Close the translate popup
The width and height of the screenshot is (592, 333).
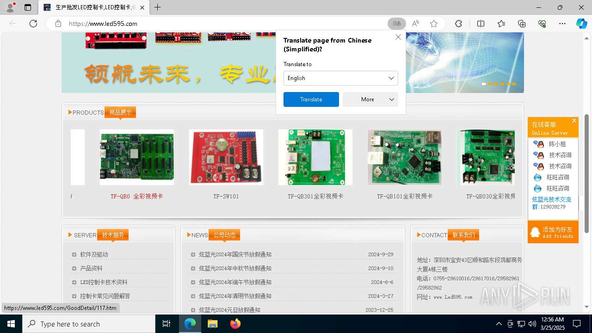[398, 37]
